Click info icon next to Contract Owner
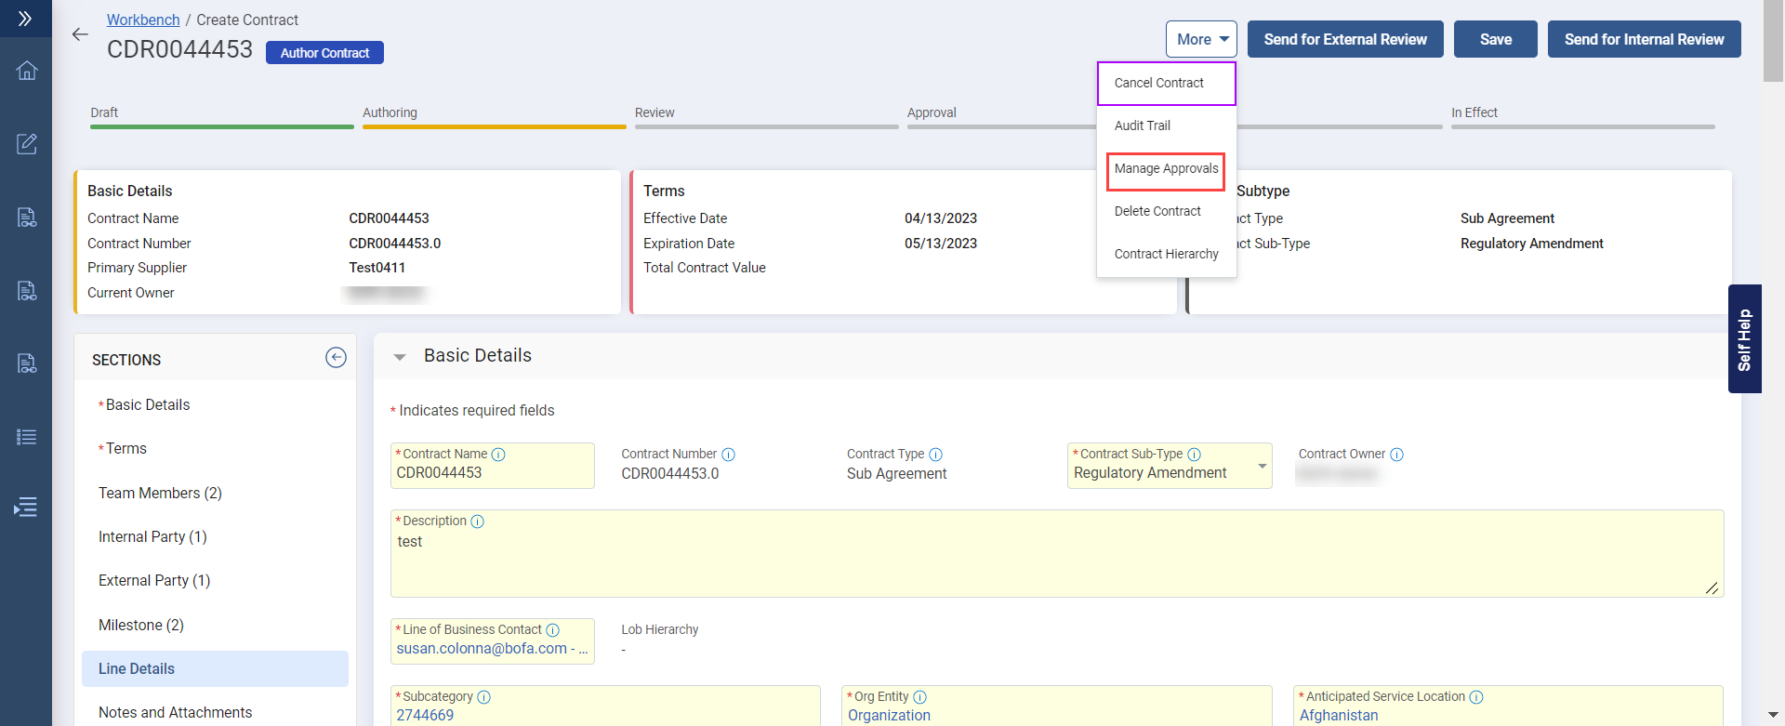Screen dimensions: 1785x726 pyautogui.click(x=1396, y=455)
